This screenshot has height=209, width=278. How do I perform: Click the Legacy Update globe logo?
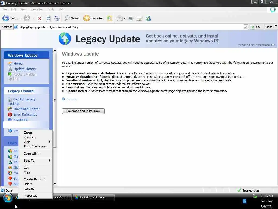pyautogui.click(x=65, y=39)
